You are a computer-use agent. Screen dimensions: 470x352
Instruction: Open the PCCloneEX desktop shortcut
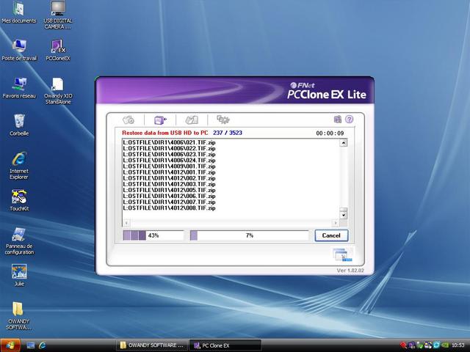(x=58, y=50)
